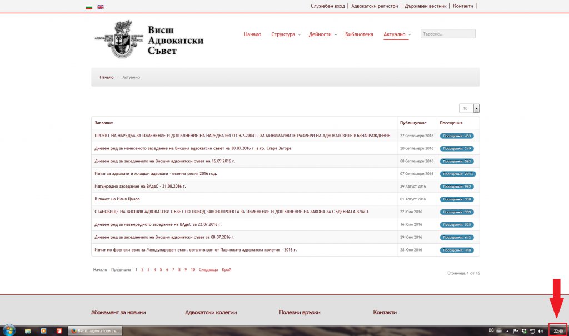Open Държавен вестник link
The image size is (569, 336).
click(425, 6)
